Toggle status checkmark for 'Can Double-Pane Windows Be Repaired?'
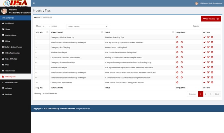The height and width of the screenshot is (133, 224). coord(204,52)
